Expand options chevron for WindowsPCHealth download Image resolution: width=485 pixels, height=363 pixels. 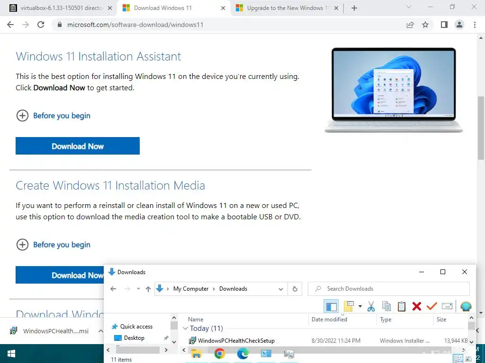[x=100, y=331]
